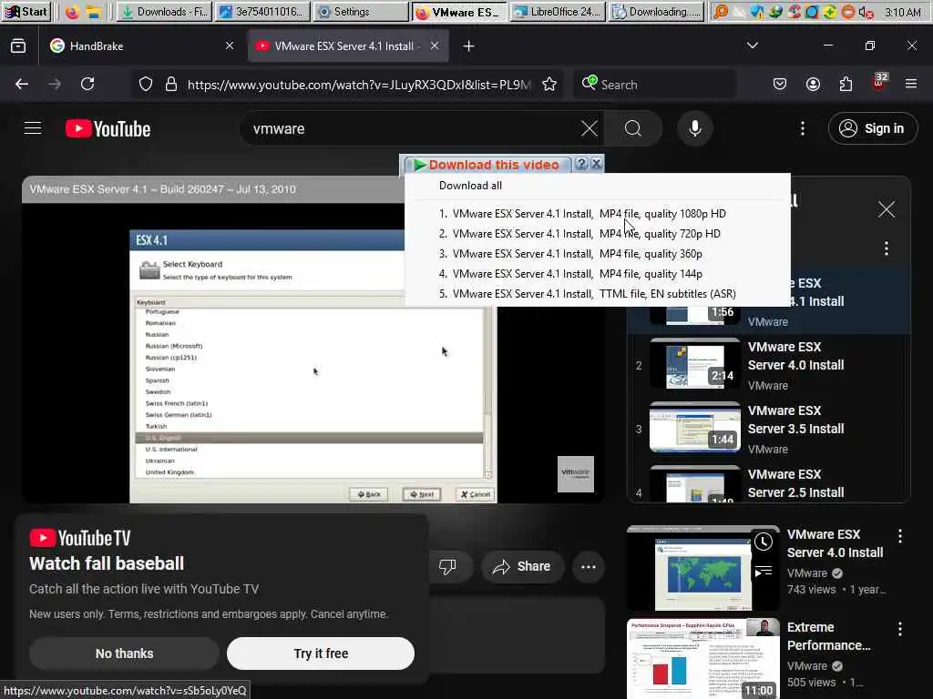The image size is (933, 699).
Task: Click the Firefox Search box
Action: (654, 85)
